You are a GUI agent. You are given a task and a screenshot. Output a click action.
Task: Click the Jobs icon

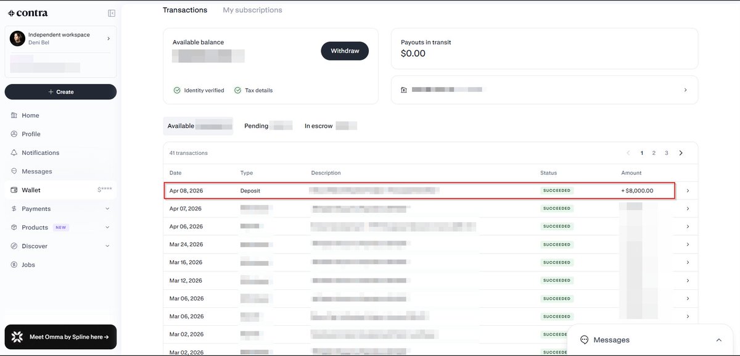click(14, 265)
